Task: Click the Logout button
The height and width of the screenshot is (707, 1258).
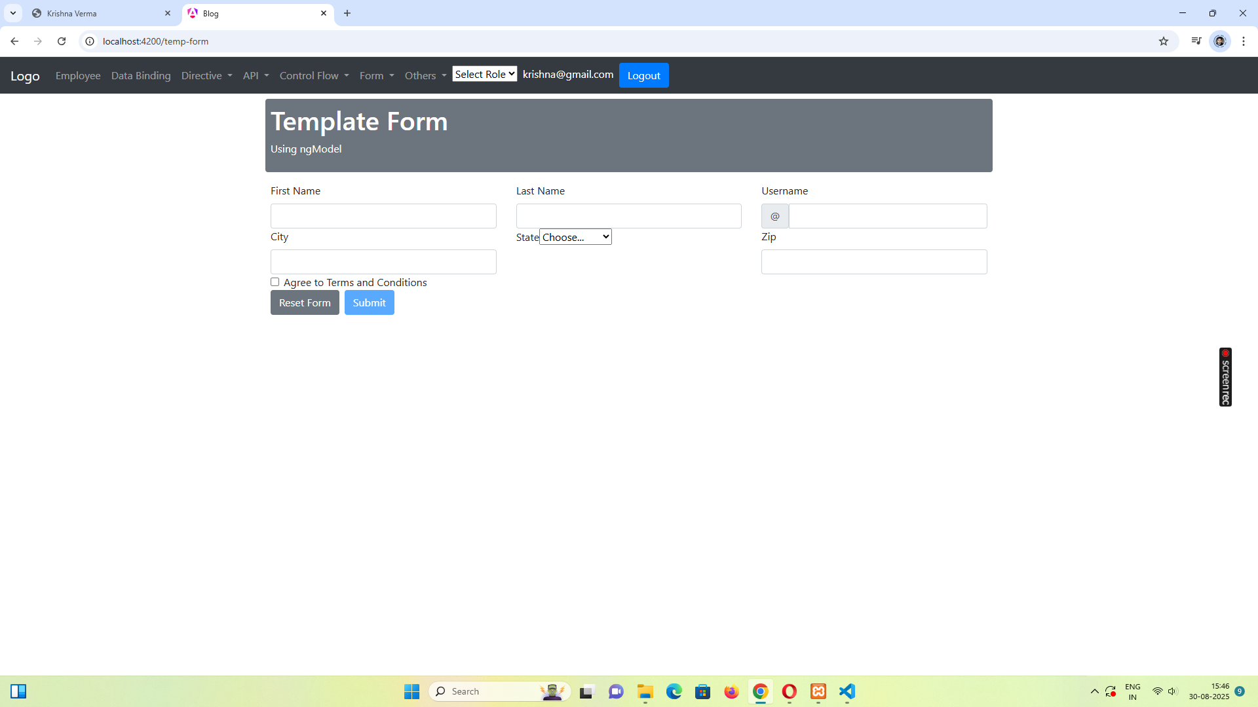Action: point(644,75)
